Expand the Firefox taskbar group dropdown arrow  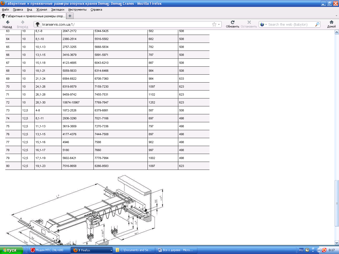pos(111,250)
